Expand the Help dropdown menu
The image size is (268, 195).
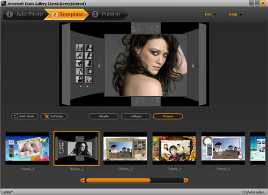coord(235,14)
